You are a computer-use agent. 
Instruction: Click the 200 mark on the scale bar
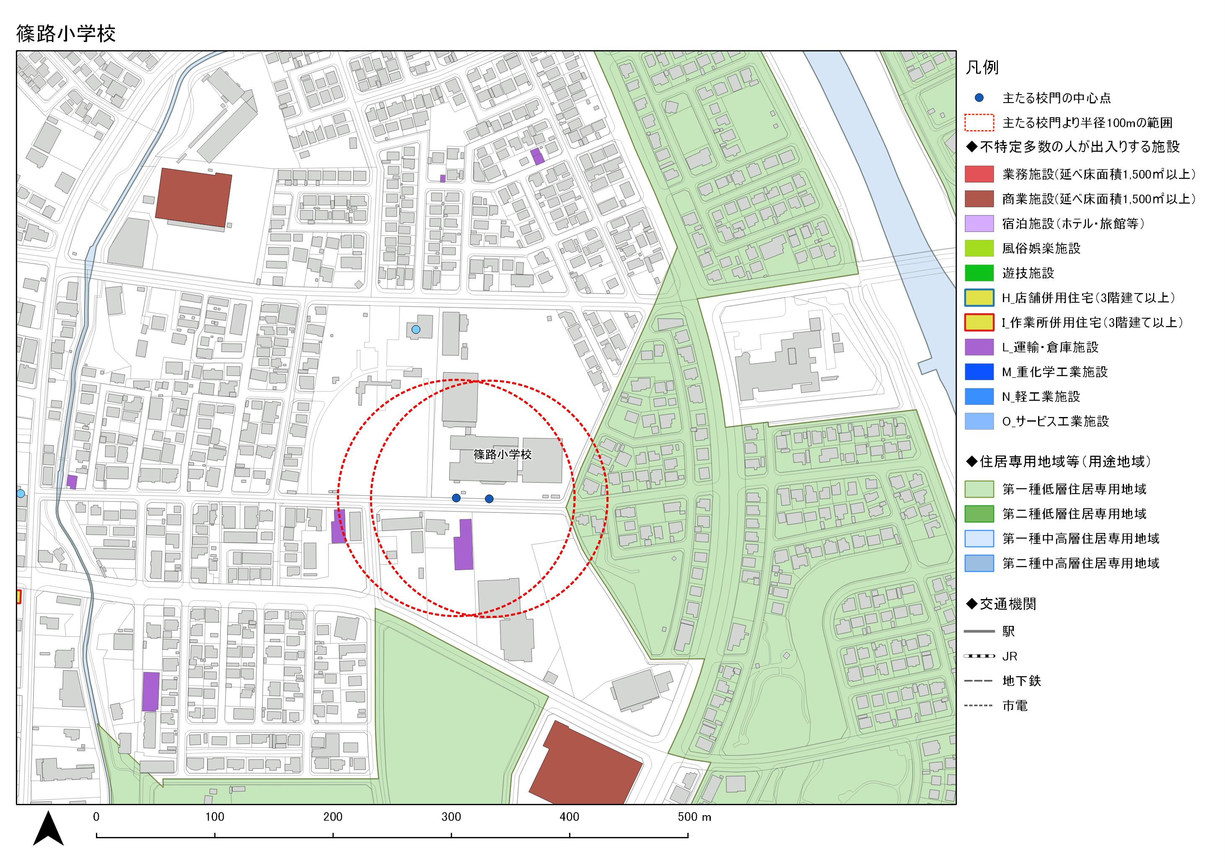(333, 817)
